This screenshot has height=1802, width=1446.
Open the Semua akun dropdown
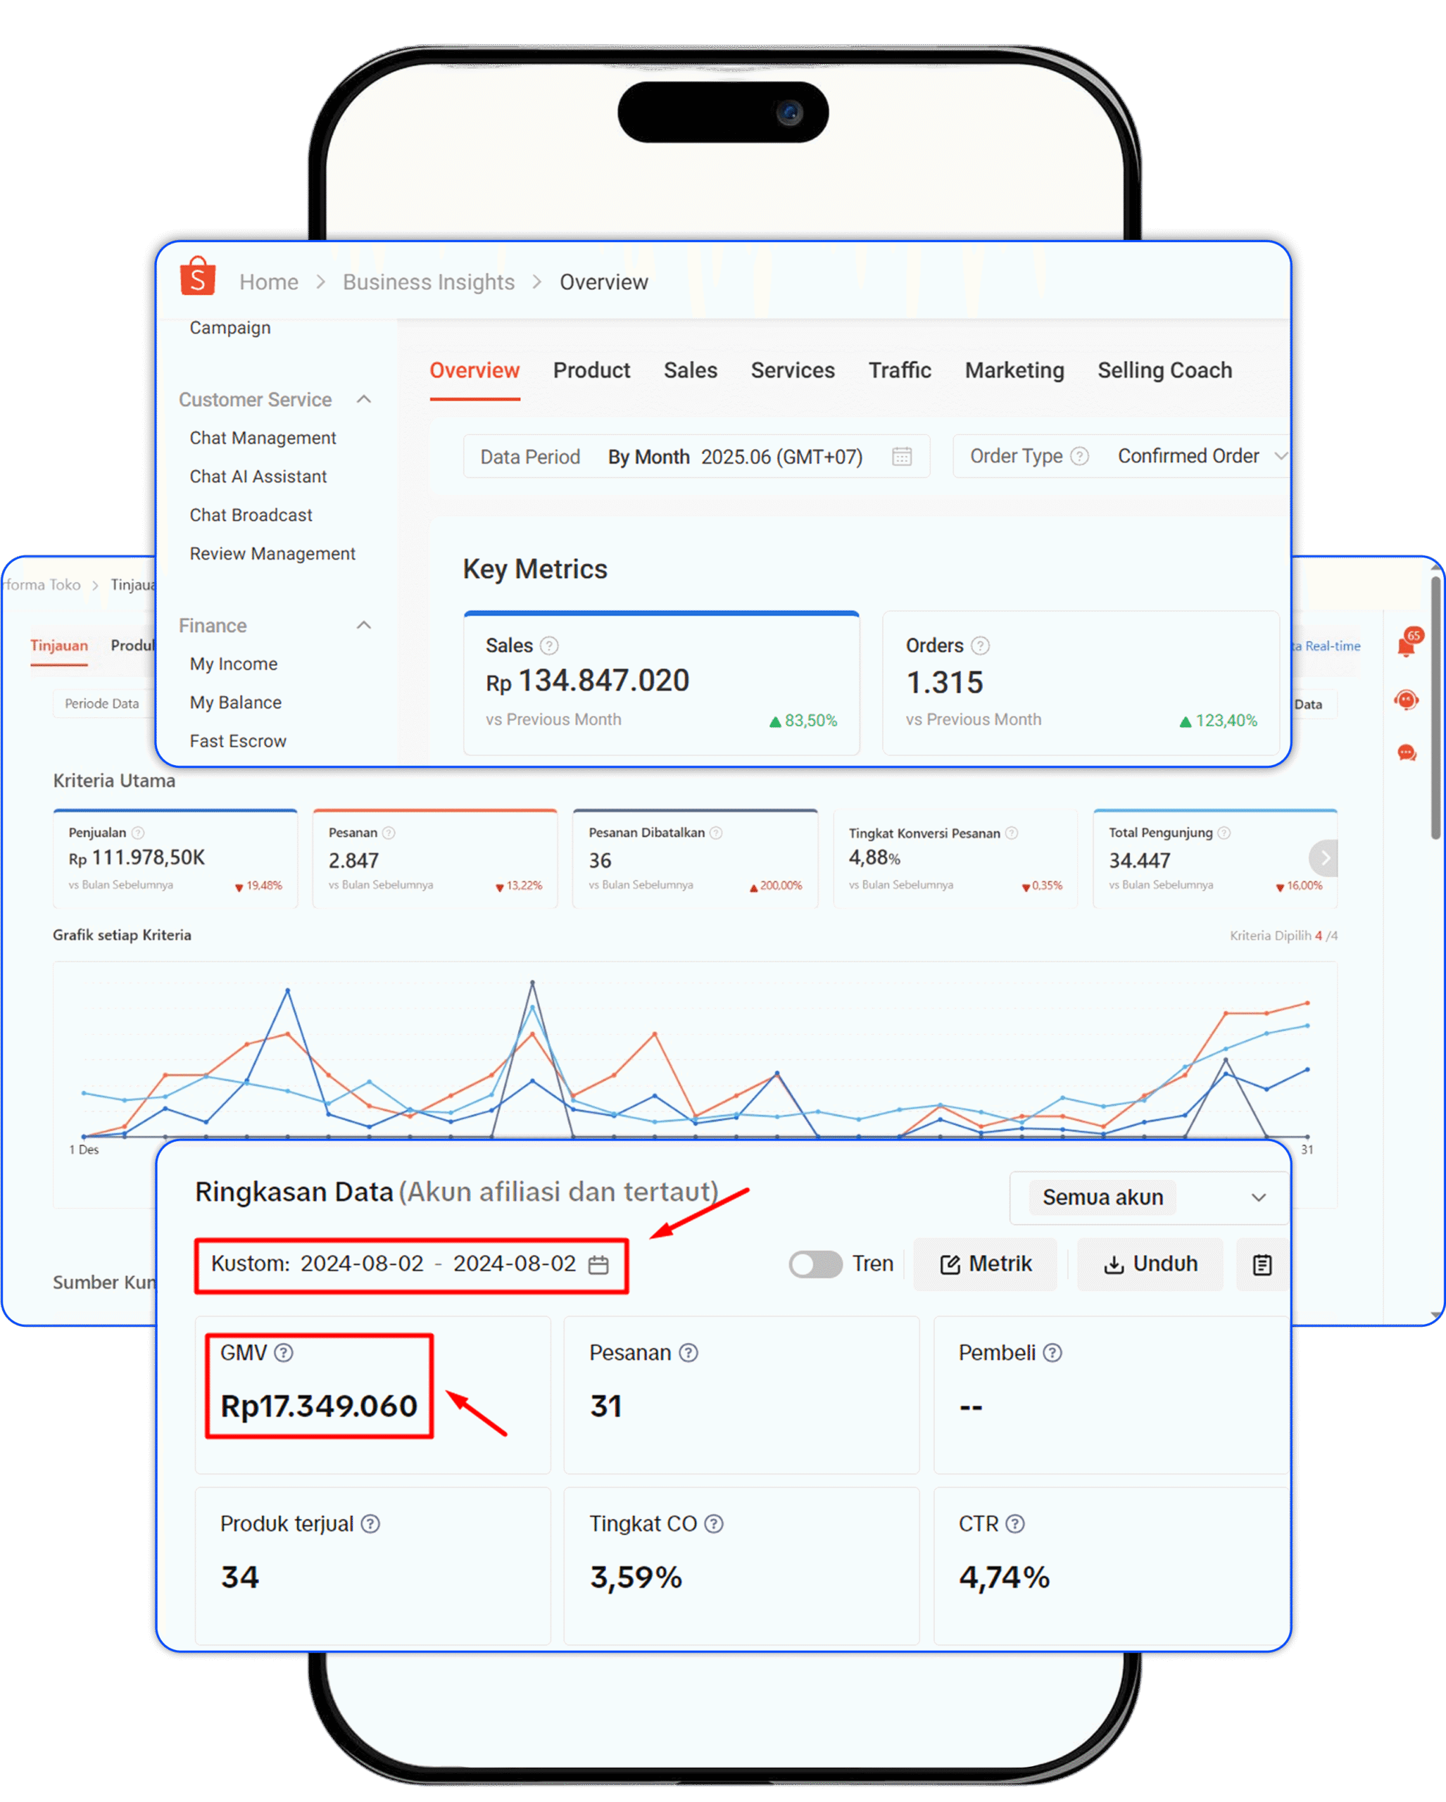click(1150, 1197)
